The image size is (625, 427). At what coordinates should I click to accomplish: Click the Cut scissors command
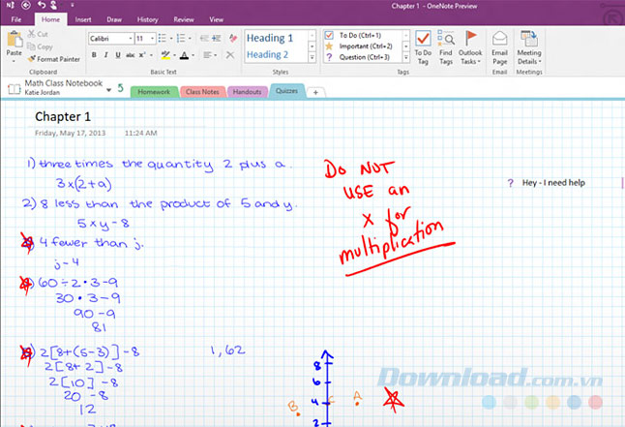[38, 34]
